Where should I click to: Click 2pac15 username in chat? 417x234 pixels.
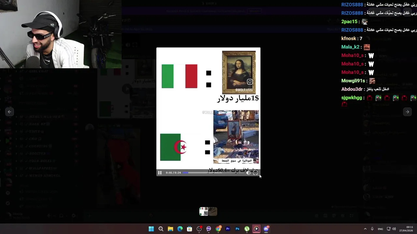(x=349, y=21)
